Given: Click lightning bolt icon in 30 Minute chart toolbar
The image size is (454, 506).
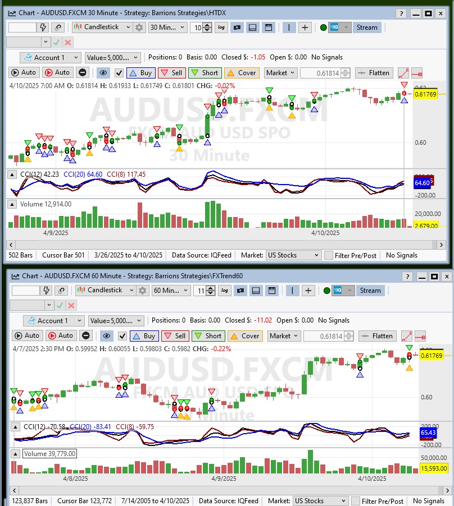Looking at the screenshot, I should point(43,27).
